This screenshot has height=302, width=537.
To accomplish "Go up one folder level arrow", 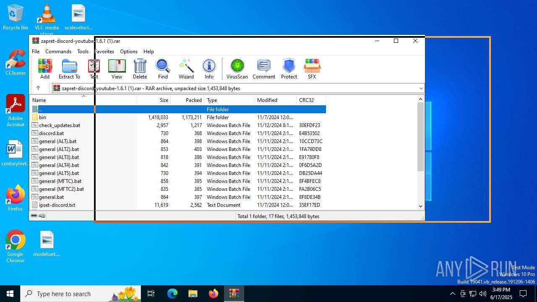I will (x=38, y=88).
